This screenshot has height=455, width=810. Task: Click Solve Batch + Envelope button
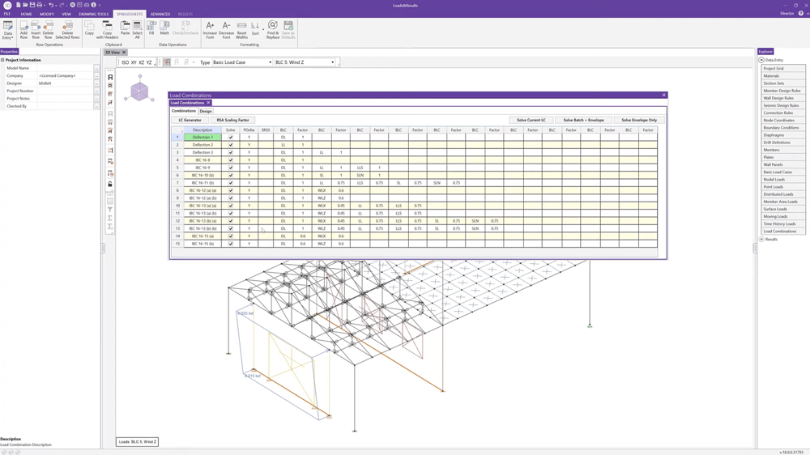click(x=583, y=120)
